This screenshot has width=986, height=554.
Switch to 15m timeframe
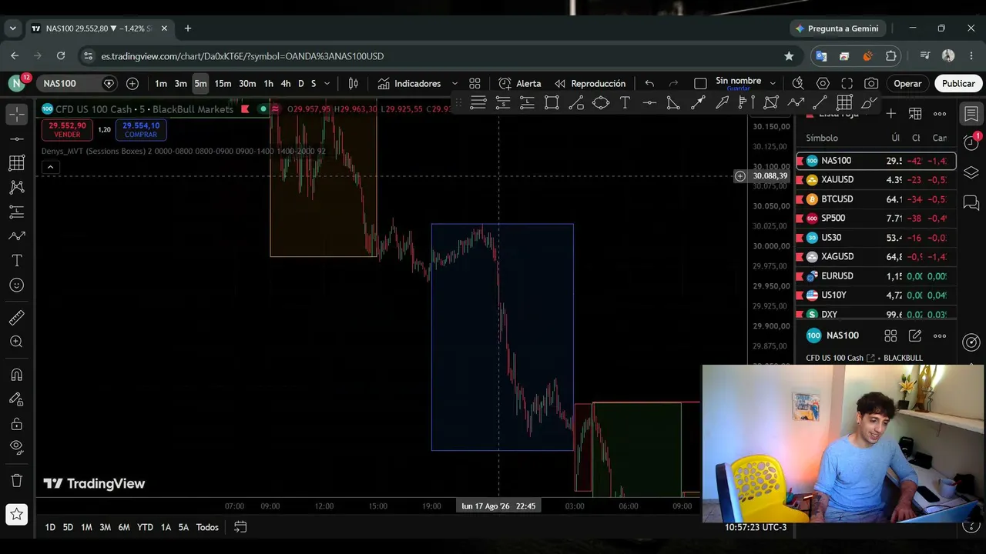(x=223, y=83)
